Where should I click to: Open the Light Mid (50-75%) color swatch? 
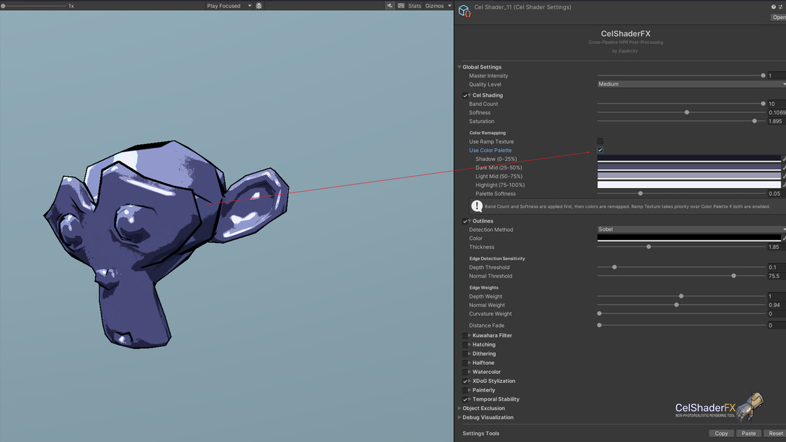(x=688, y=176)
